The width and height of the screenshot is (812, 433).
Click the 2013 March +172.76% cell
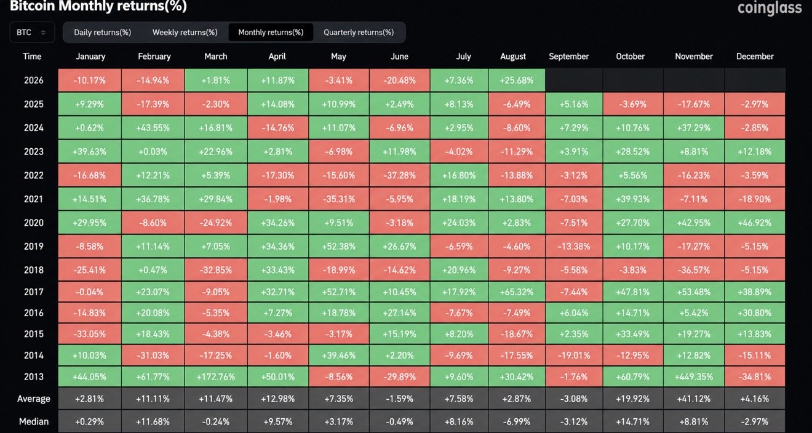click(216, 376)
